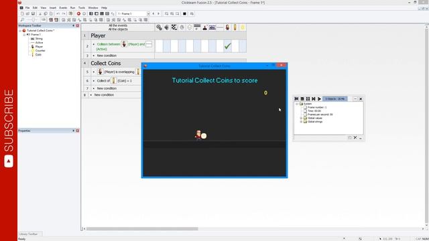The image size is (429, 241).
Task: Rewind to start in debugger
Action: coord(296,98)
